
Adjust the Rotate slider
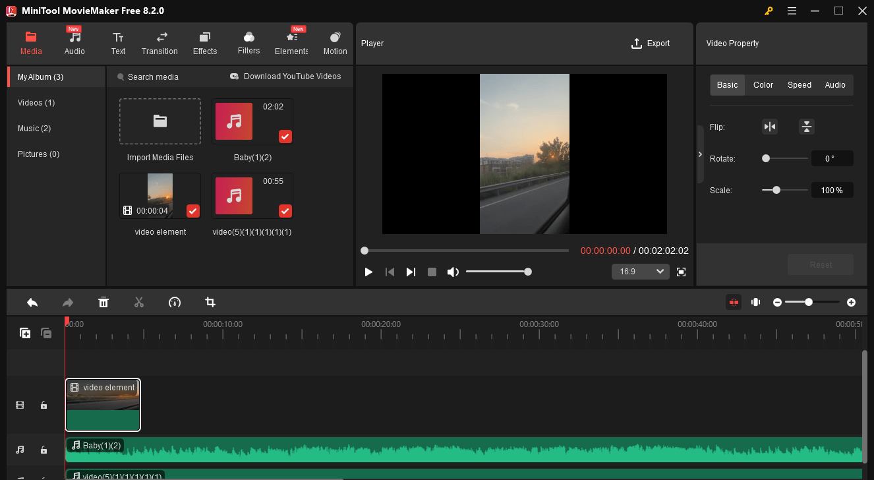coord(784,158)
